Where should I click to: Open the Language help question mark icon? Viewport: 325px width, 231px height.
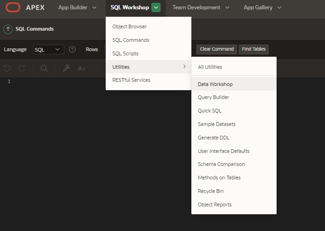72,49
